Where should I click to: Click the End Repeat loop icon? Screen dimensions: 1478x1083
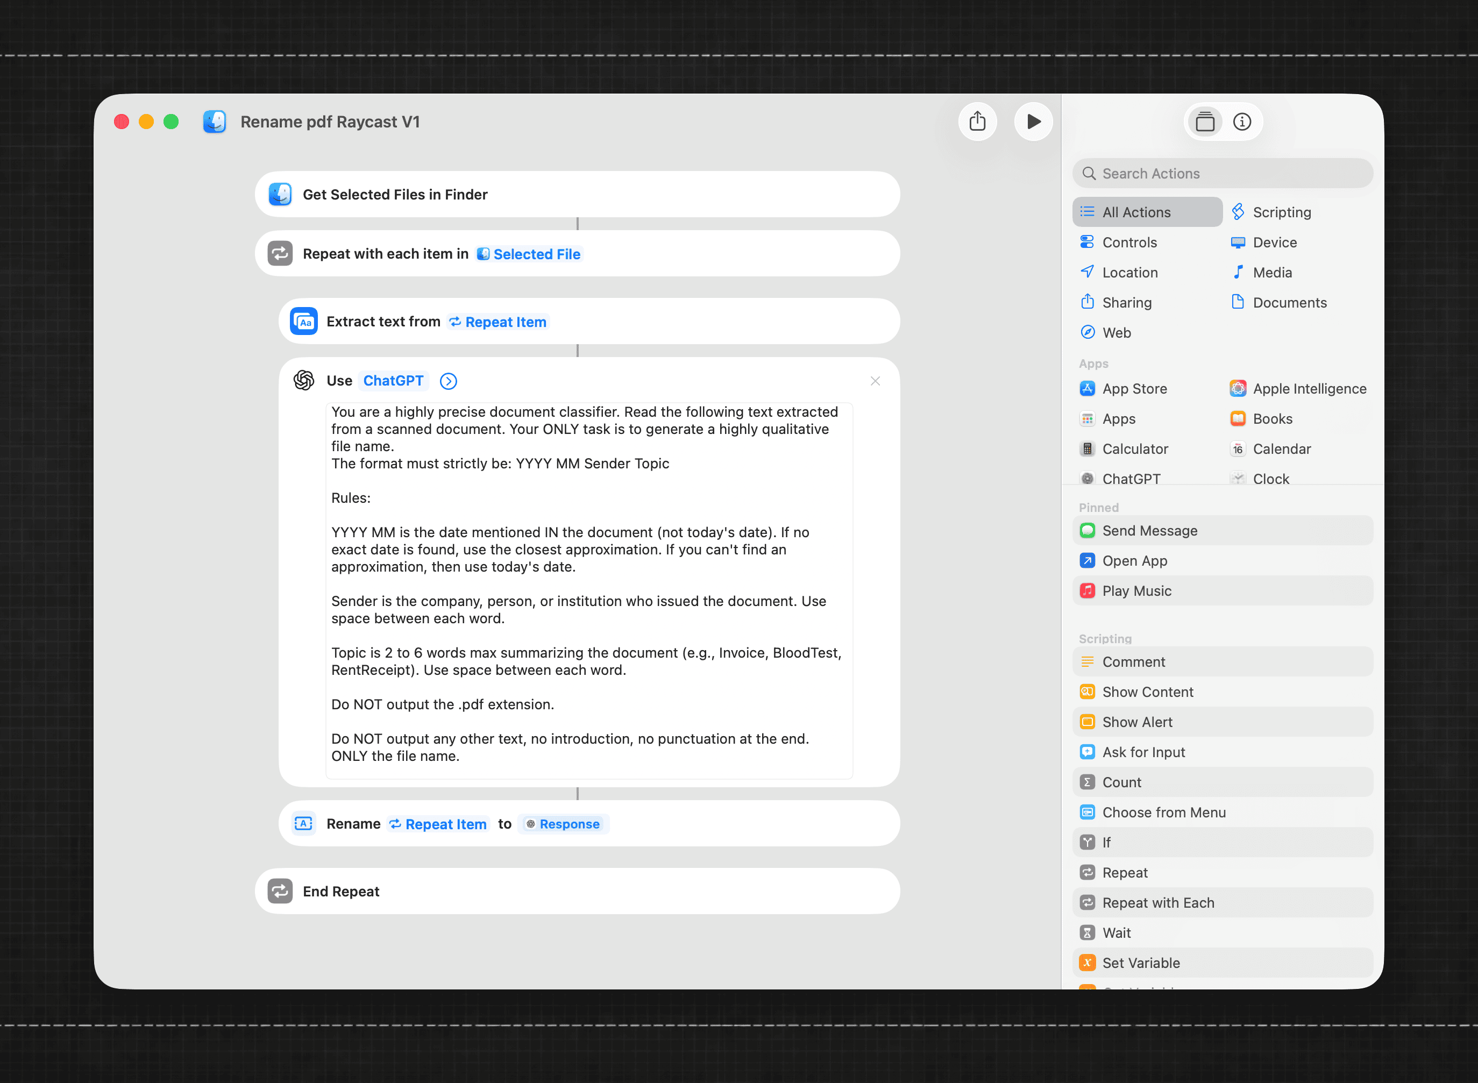(280, 891)
